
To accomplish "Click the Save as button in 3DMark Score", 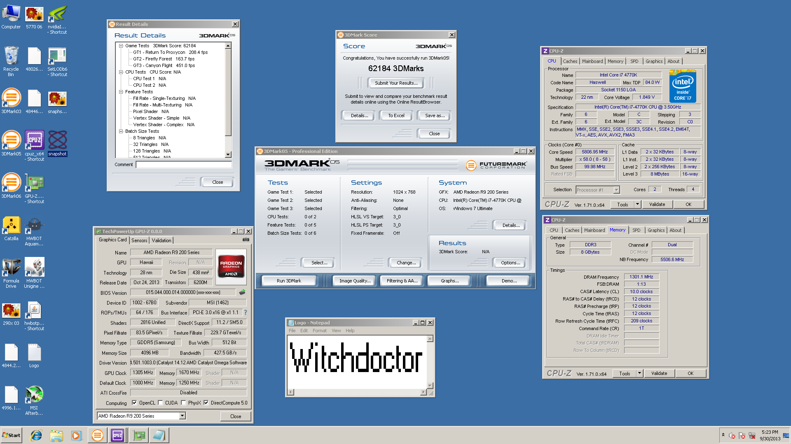I will click(x=435, y=116).
